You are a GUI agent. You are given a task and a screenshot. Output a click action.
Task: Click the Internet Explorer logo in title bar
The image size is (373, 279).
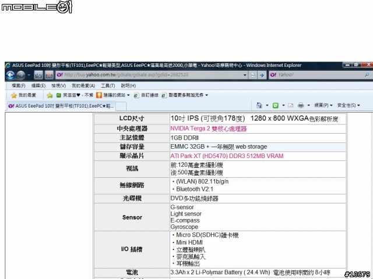[8, 65]
